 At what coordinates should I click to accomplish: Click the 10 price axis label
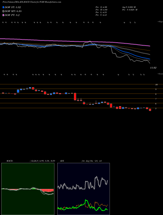point(156,85)
